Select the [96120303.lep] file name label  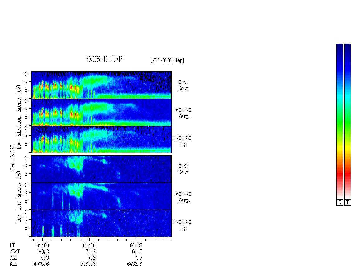[x=168, y=60]
